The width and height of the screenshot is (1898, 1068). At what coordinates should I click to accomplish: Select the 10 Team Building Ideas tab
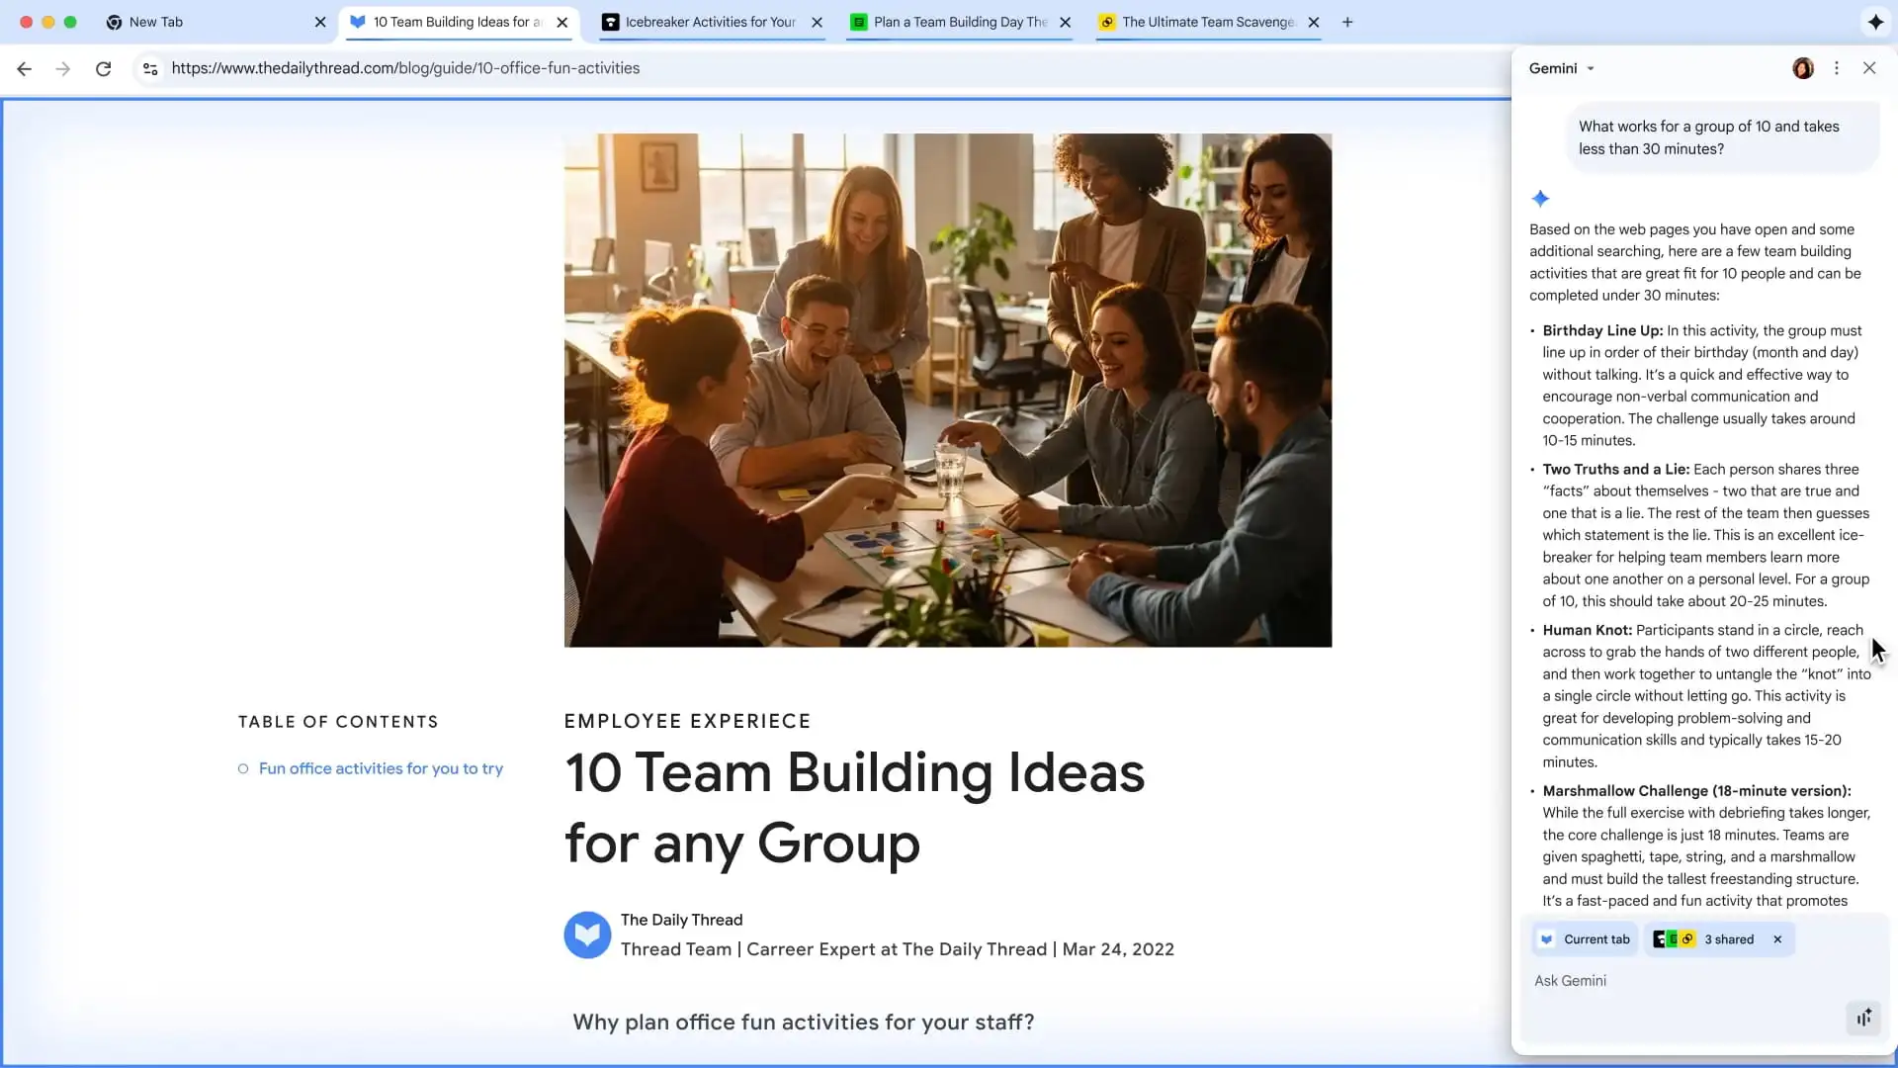[457, 22]
